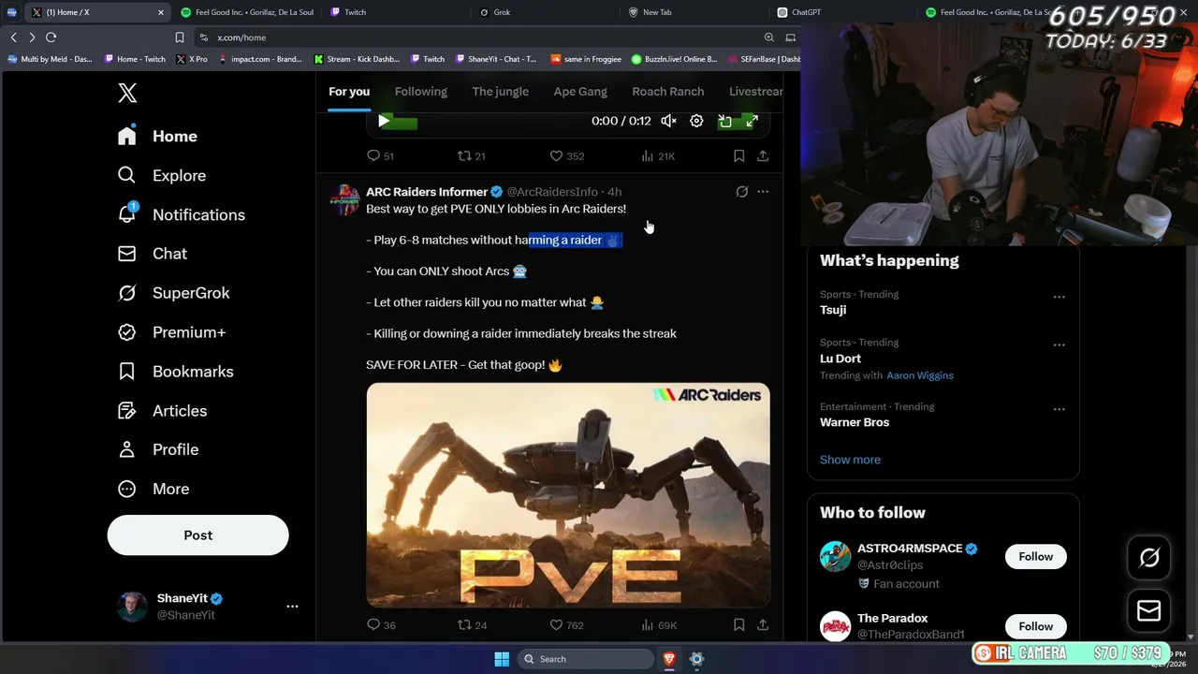This screenshot has height=674, width=1198.
Task: Switch to The jungle tab
Action: [x=500, y=92]
